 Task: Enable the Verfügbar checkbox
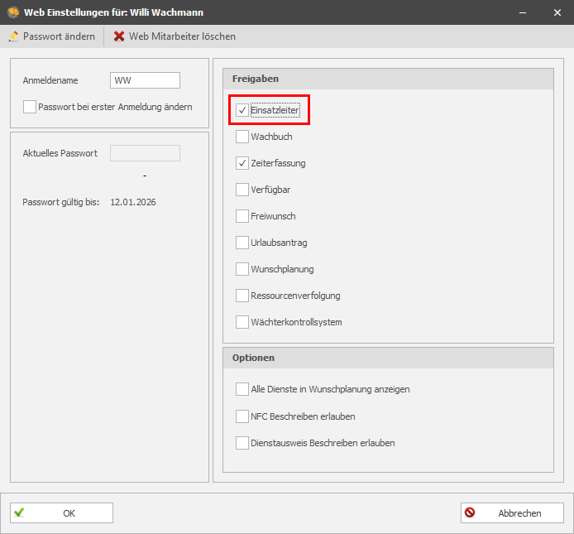242,190
